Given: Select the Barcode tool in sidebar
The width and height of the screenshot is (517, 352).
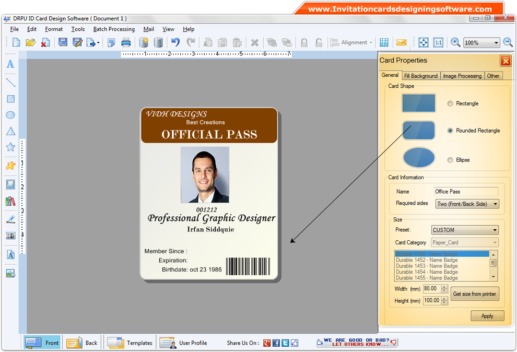Looking at the screenshot, I should (10, 236).
